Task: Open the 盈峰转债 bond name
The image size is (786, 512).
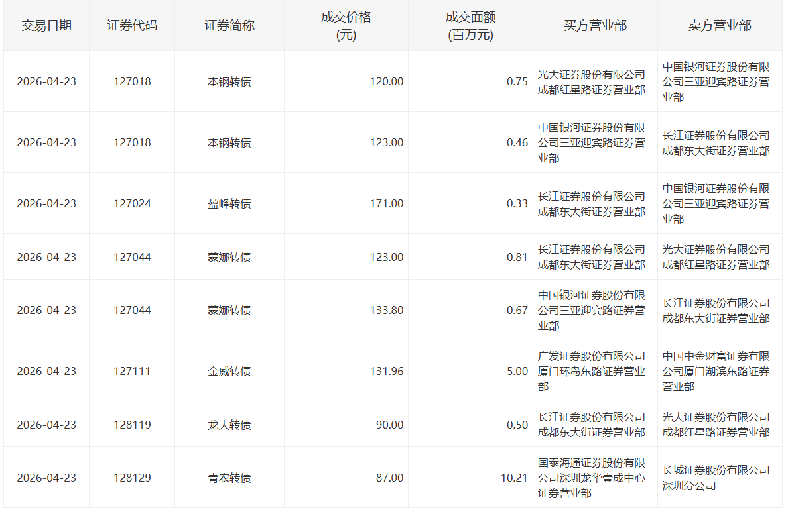Action: tap(229, 204)
